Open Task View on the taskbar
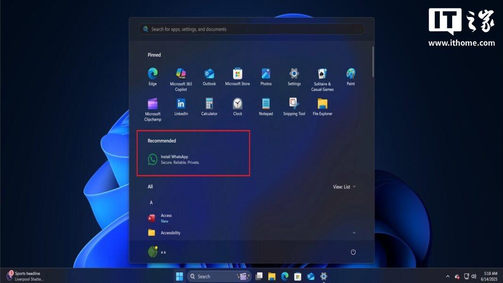503x283 pixels. point(259,276)
